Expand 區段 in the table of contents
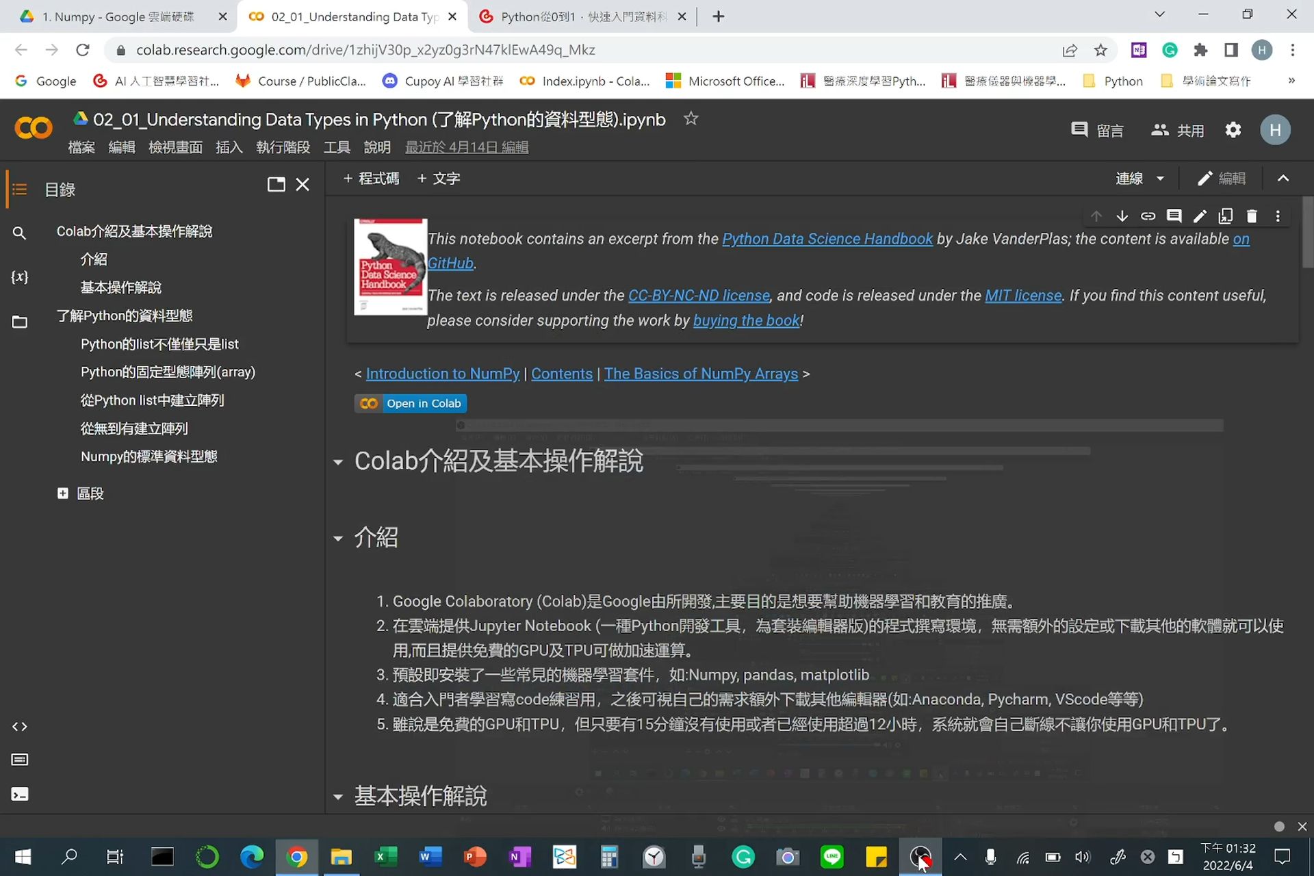Screen dimensions: 1314x876 click(x=63, y=493)
